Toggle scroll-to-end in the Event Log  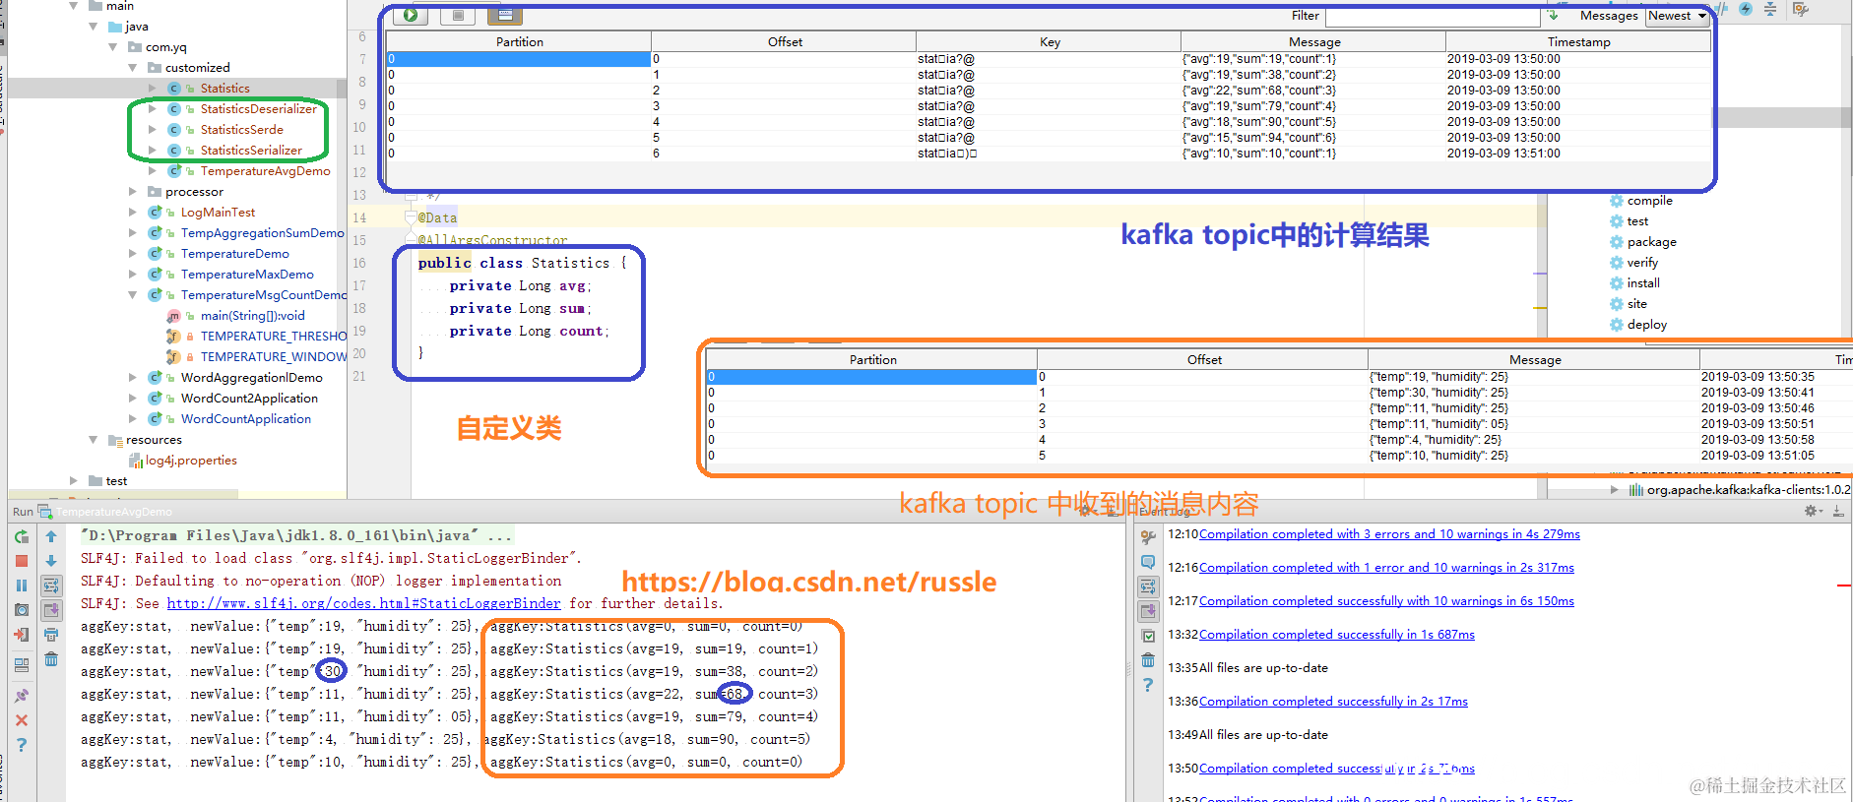point(1148,611)
